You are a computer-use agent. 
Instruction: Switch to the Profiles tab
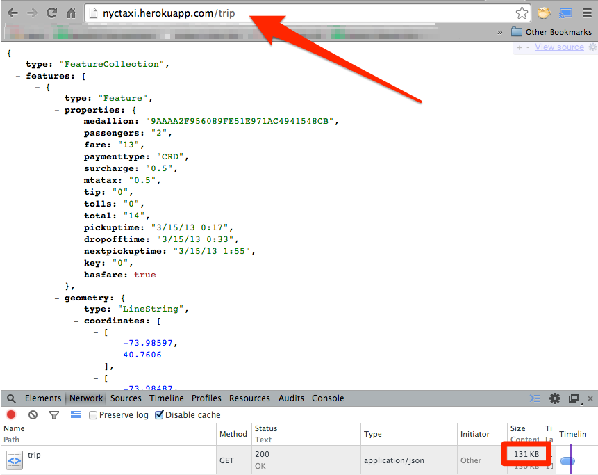[206, 398]
